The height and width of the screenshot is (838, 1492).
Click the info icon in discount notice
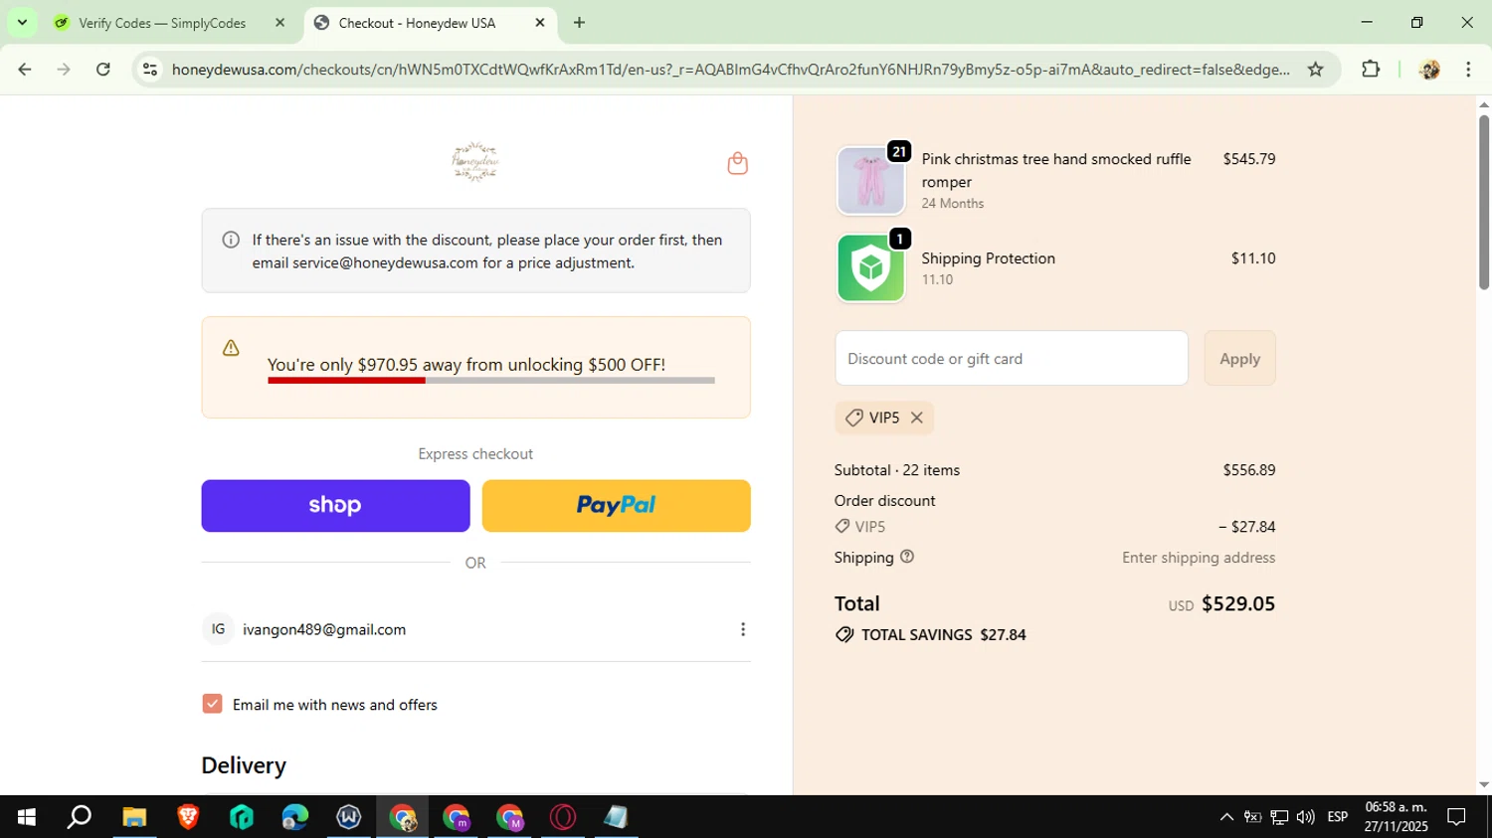click(x=231, y=240)
